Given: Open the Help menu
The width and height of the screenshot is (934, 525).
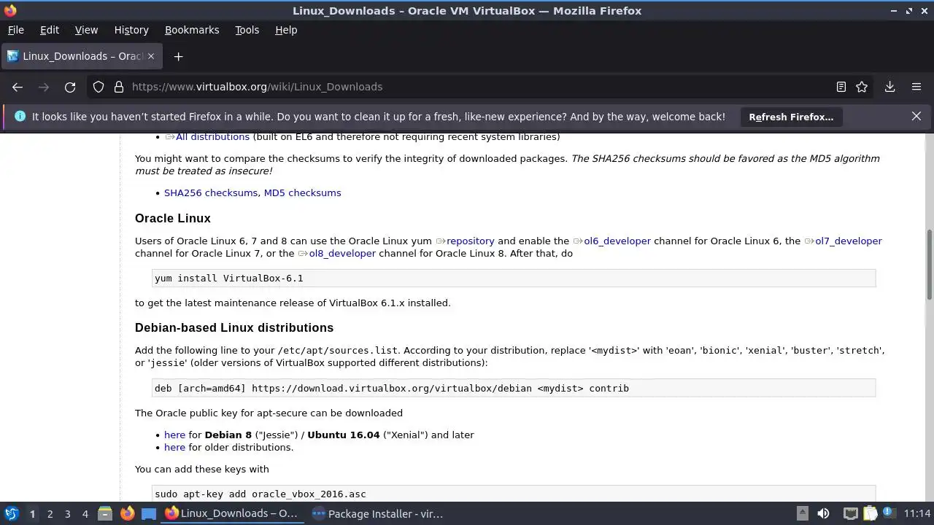Looking at the screenshot, I should tap(286, 30).
